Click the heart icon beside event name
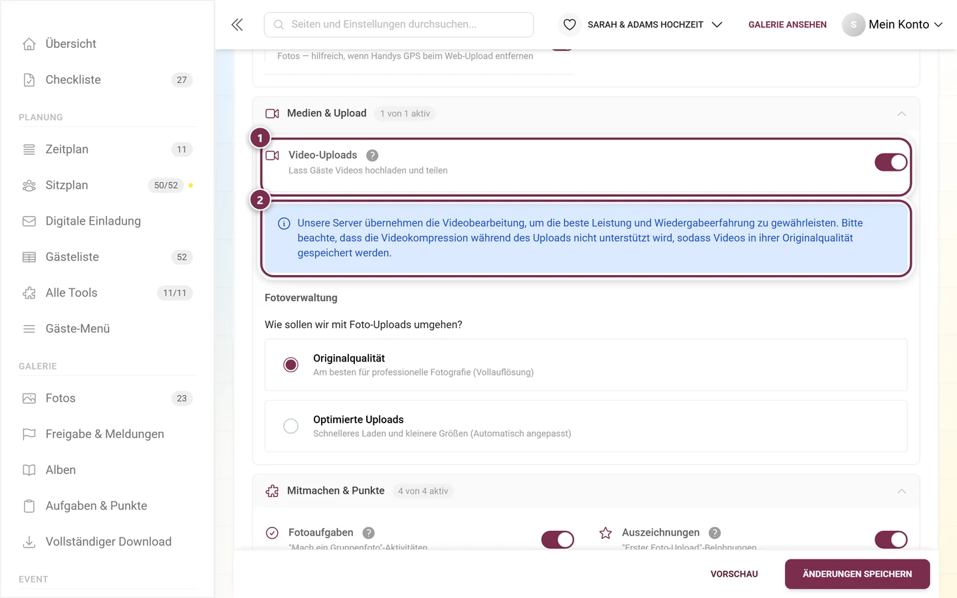The width and height of the screenshot is (957, 598). coord(570,25)
